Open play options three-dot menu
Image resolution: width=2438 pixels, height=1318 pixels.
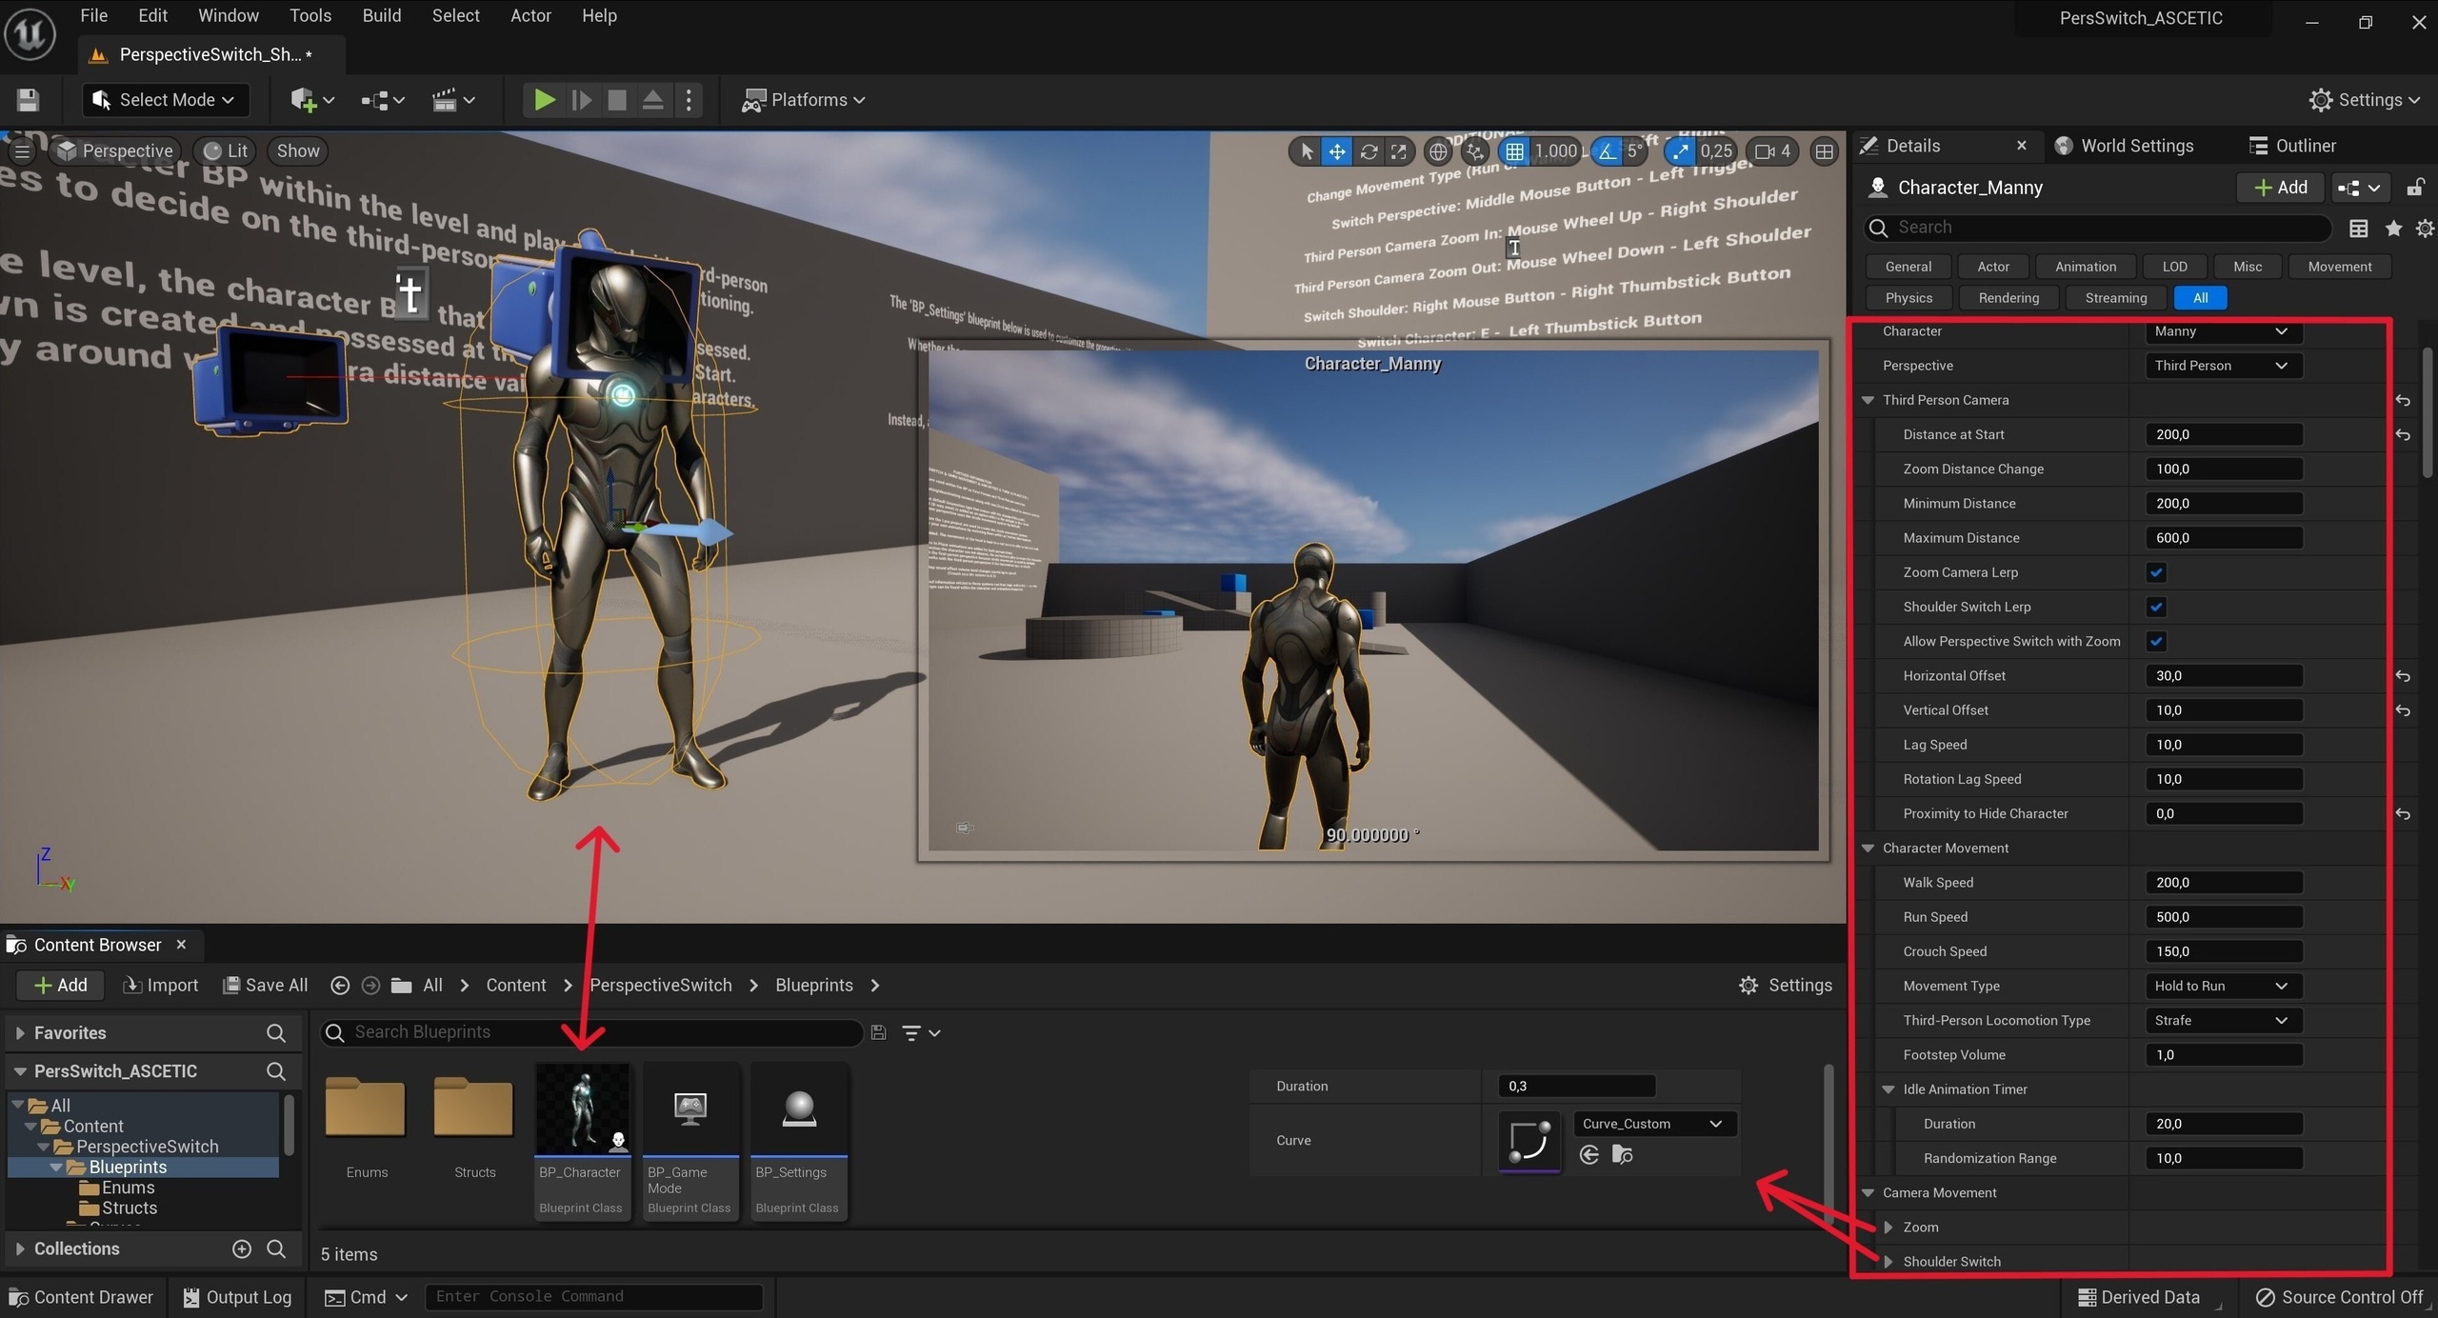[x=689, y=100]
